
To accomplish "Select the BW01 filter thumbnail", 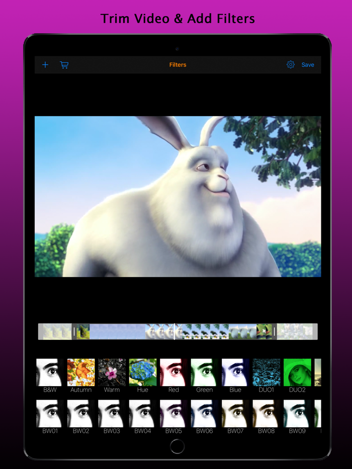I will [50, 413].
